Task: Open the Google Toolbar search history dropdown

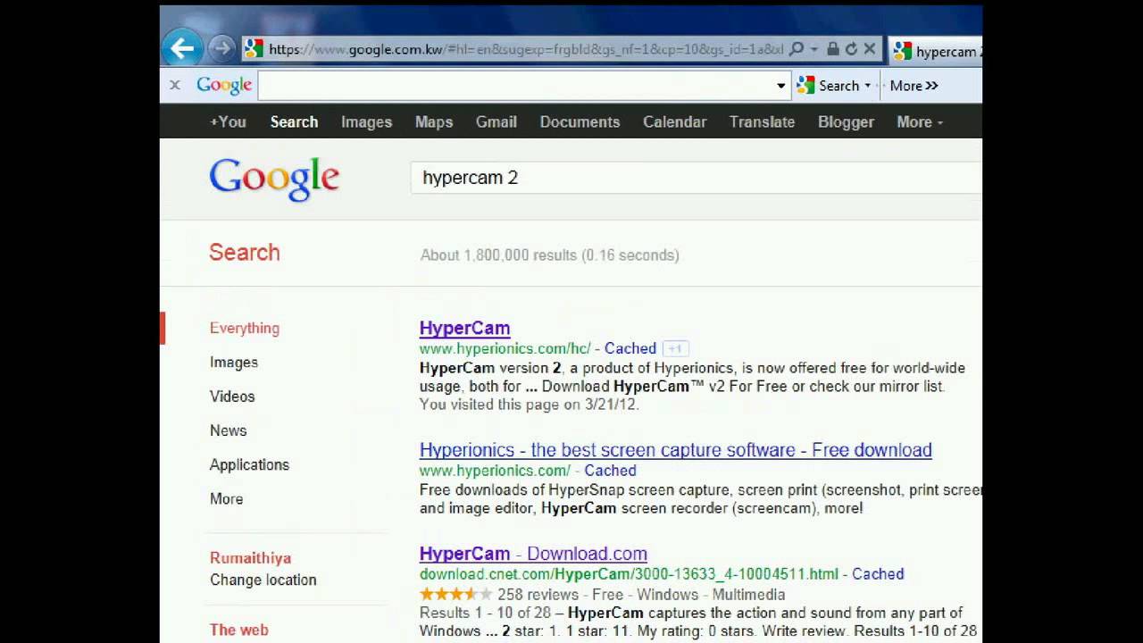Action: [781, 86]
